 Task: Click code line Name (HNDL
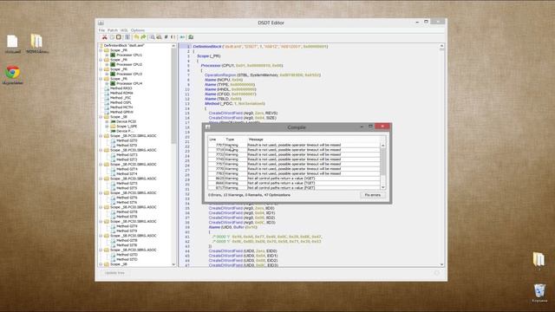tap(230, 89)
